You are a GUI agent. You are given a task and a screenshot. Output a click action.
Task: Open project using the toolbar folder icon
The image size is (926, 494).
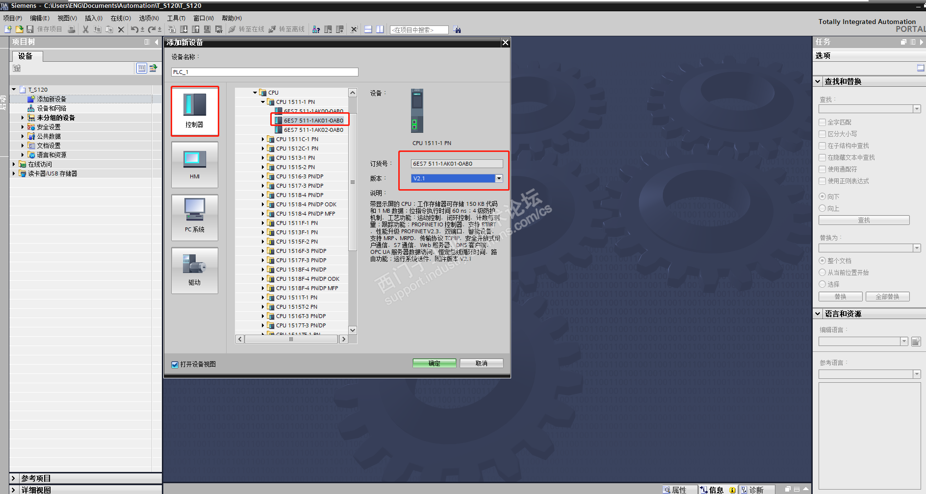(19, 29)
